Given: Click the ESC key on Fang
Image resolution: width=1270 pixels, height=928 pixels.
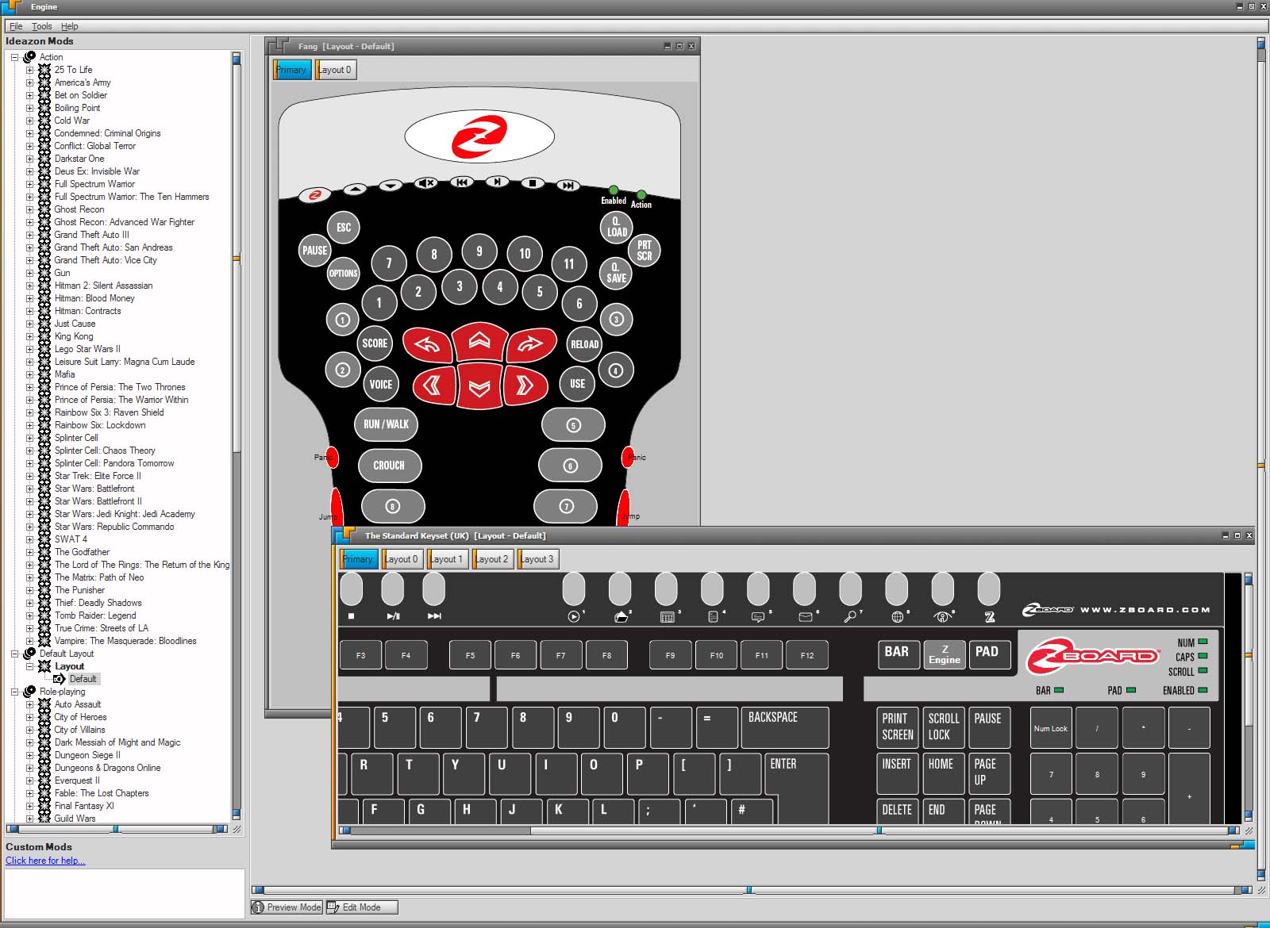Looking at the screenshot, I should 343,228.
